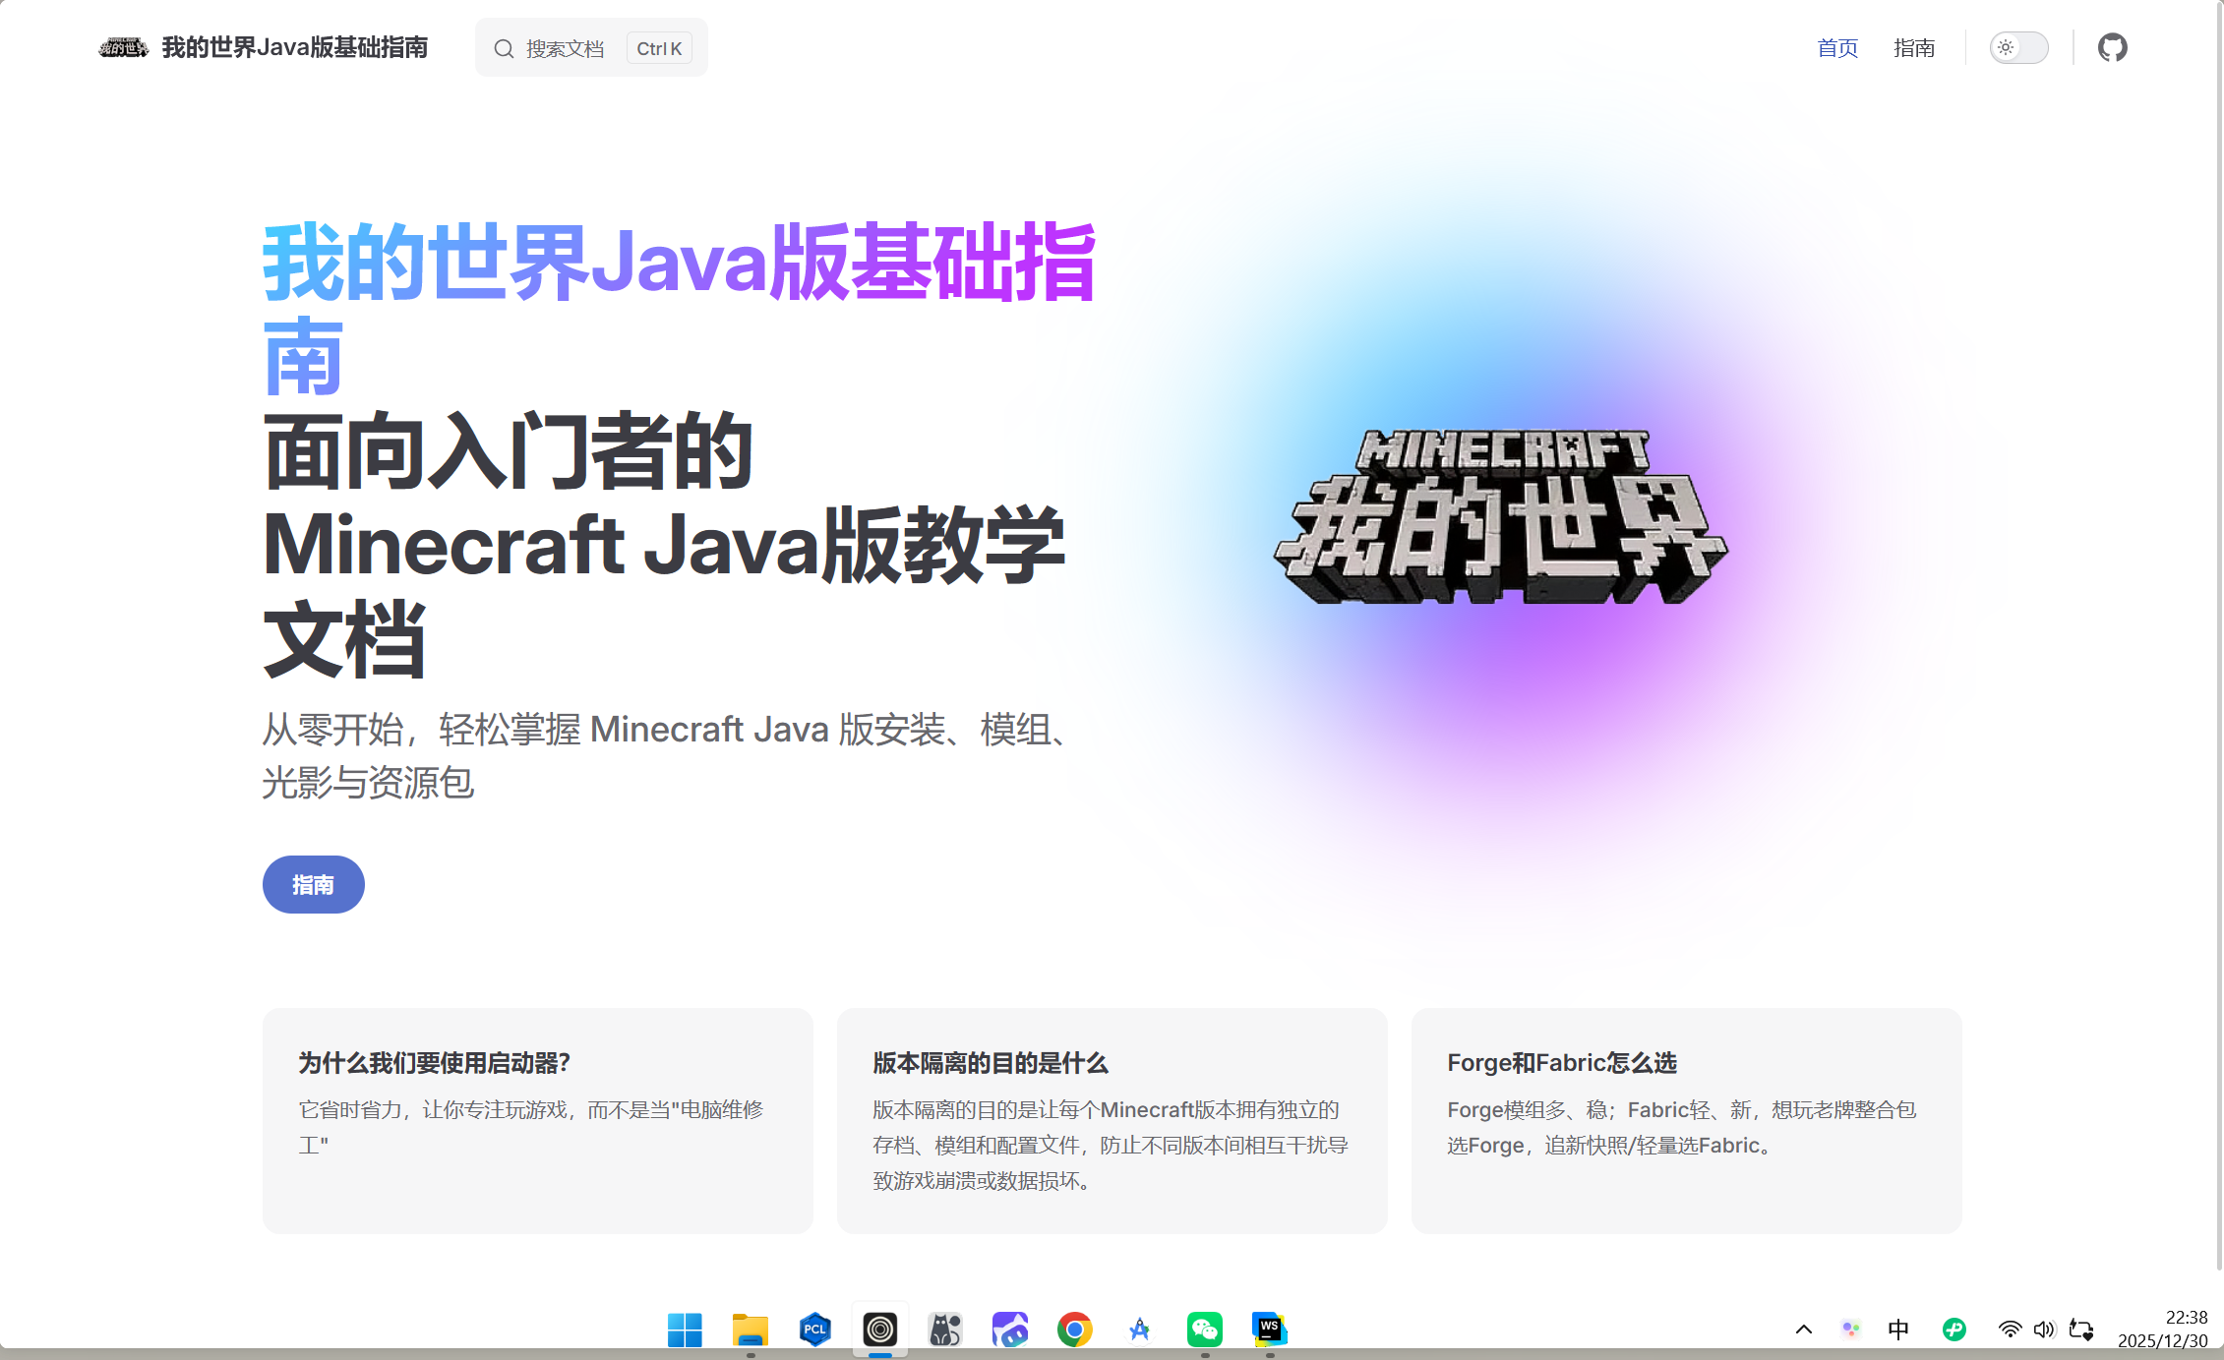Launch WebStorm from the taskbar
2224x1360 pixels.
(x=1269, y=1329)
